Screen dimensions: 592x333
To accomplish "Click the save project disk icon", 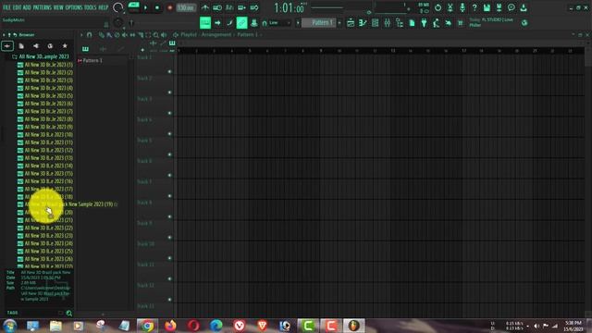I will coord(487,7).
